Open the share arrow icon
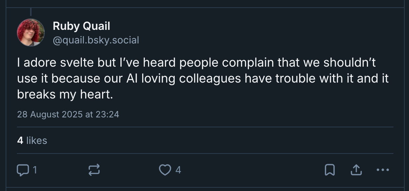The width and height of the screenshot is (409, 191). pyautogui.click(x=356, y=170)
